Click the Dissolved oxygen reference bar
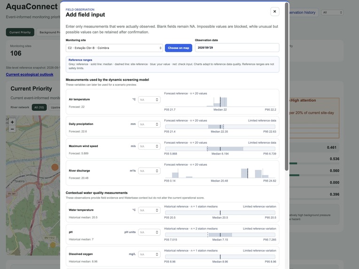This screenshot has width=359, height=269. tap(220, 257)
